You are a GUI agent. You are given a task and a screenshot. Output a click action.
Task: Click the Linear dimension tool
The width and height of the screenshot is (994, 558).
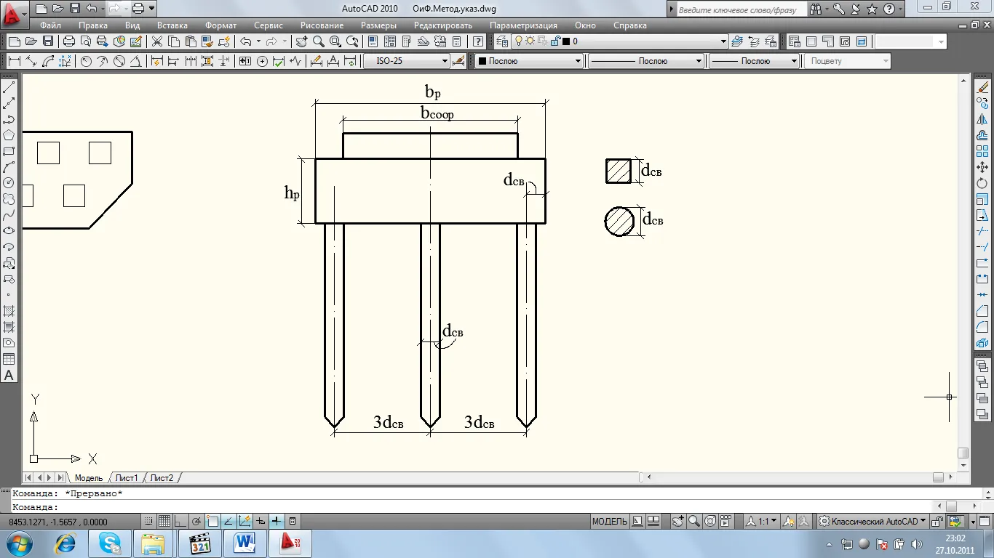[14, 61]
